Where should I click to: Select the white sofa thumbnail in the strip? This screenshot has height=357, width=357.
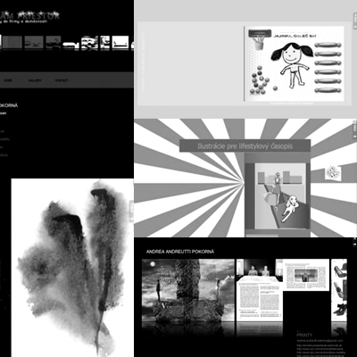pyautogui.click(x=71, y=45)
